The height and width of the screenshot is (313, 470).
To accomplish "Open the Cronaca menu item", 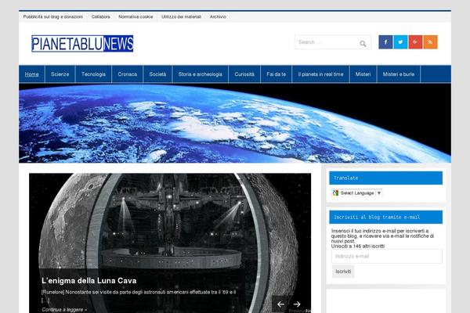I will point(128,74).
